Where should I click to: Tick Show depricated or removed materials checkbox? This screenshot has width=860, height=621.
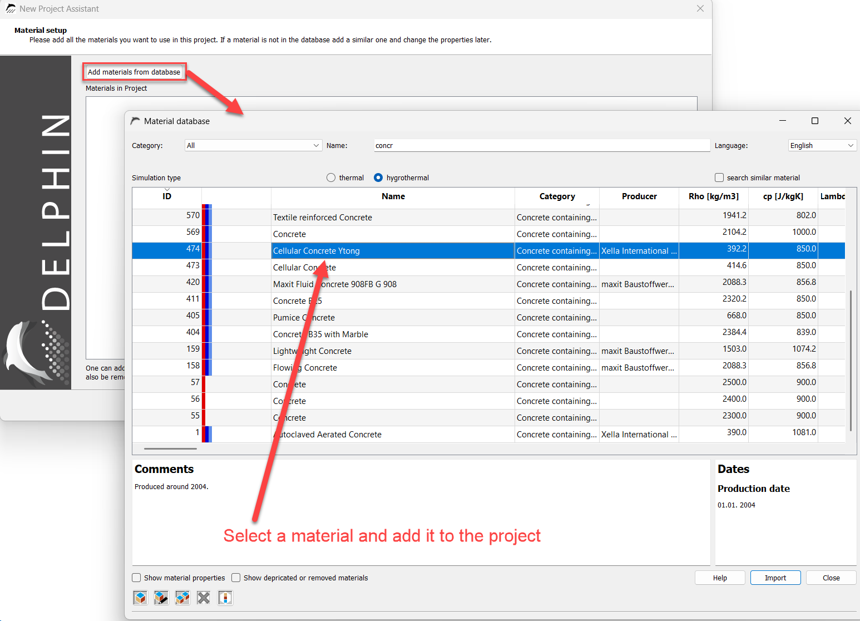point(236,578)
